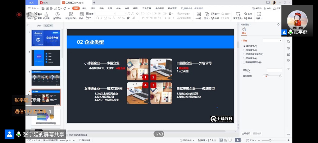The width and height of the screenshot is (318, 143).
Task: Click the search commands (查找命令) input field
Action: pos(192,8)
